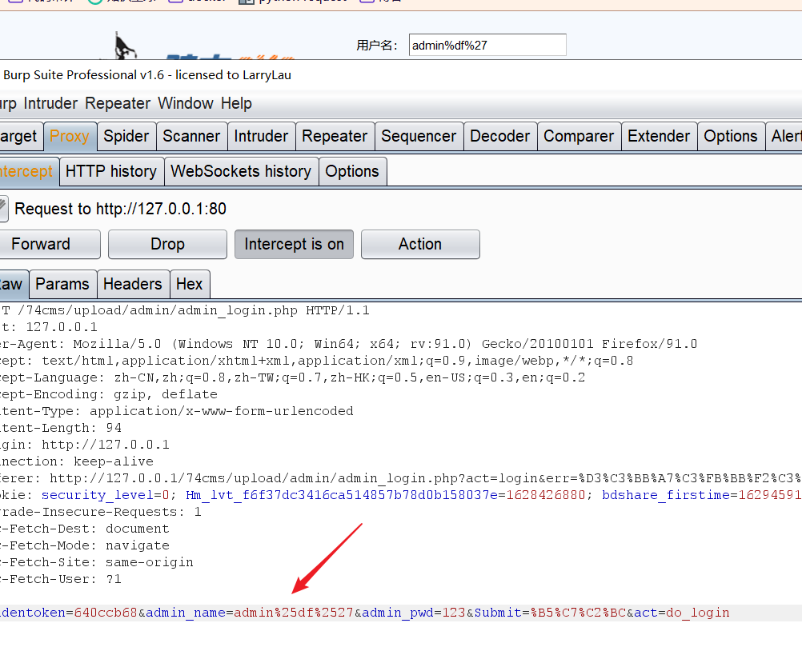
Task: Click the Sec-Fetch-Dest document line
Action: click(84, 529)
